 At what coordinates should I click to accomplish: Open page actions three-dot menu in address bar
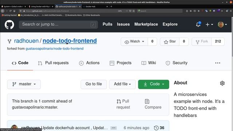[x=127, y=11]
